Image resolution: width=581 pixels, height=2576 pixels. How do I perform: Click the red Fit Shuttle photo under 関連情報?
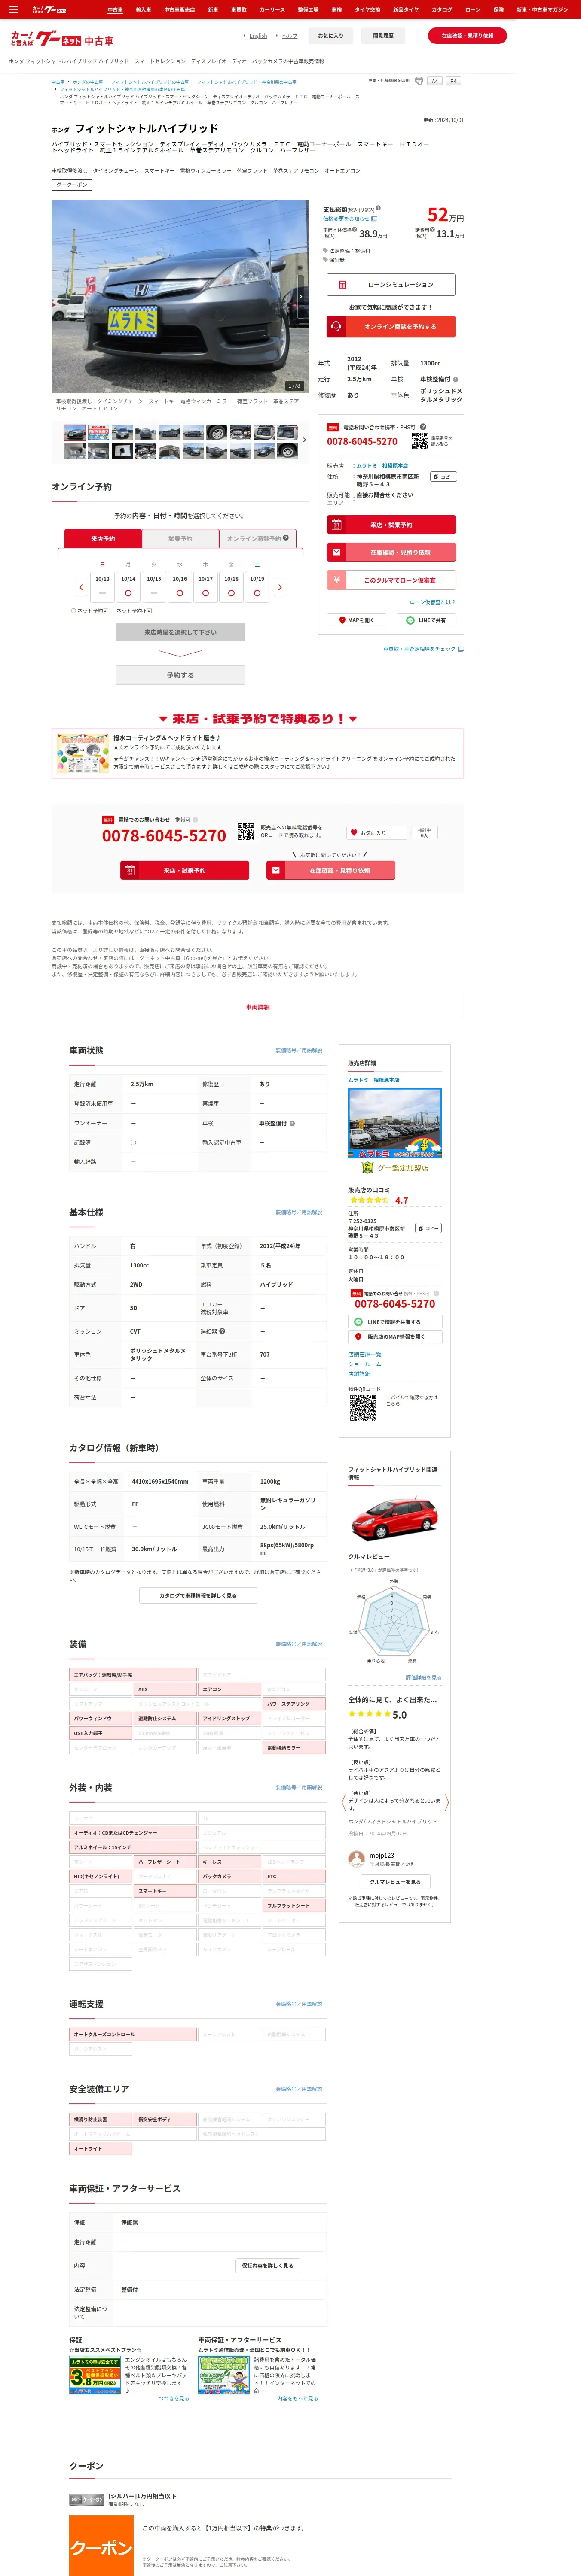click(394, 1518)
